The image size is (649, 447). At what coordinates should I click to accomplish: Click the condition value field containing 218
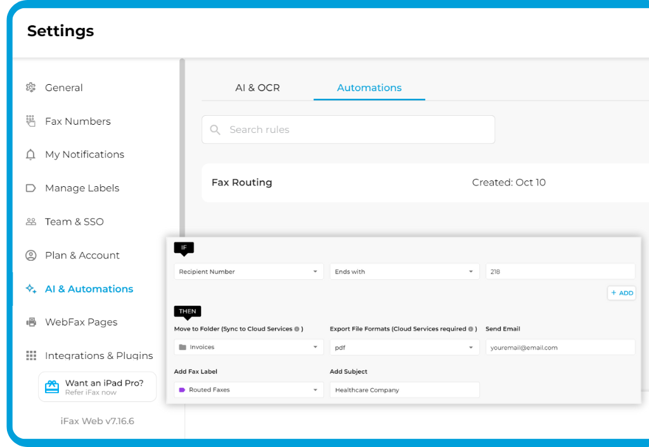(x=560, y=272)
